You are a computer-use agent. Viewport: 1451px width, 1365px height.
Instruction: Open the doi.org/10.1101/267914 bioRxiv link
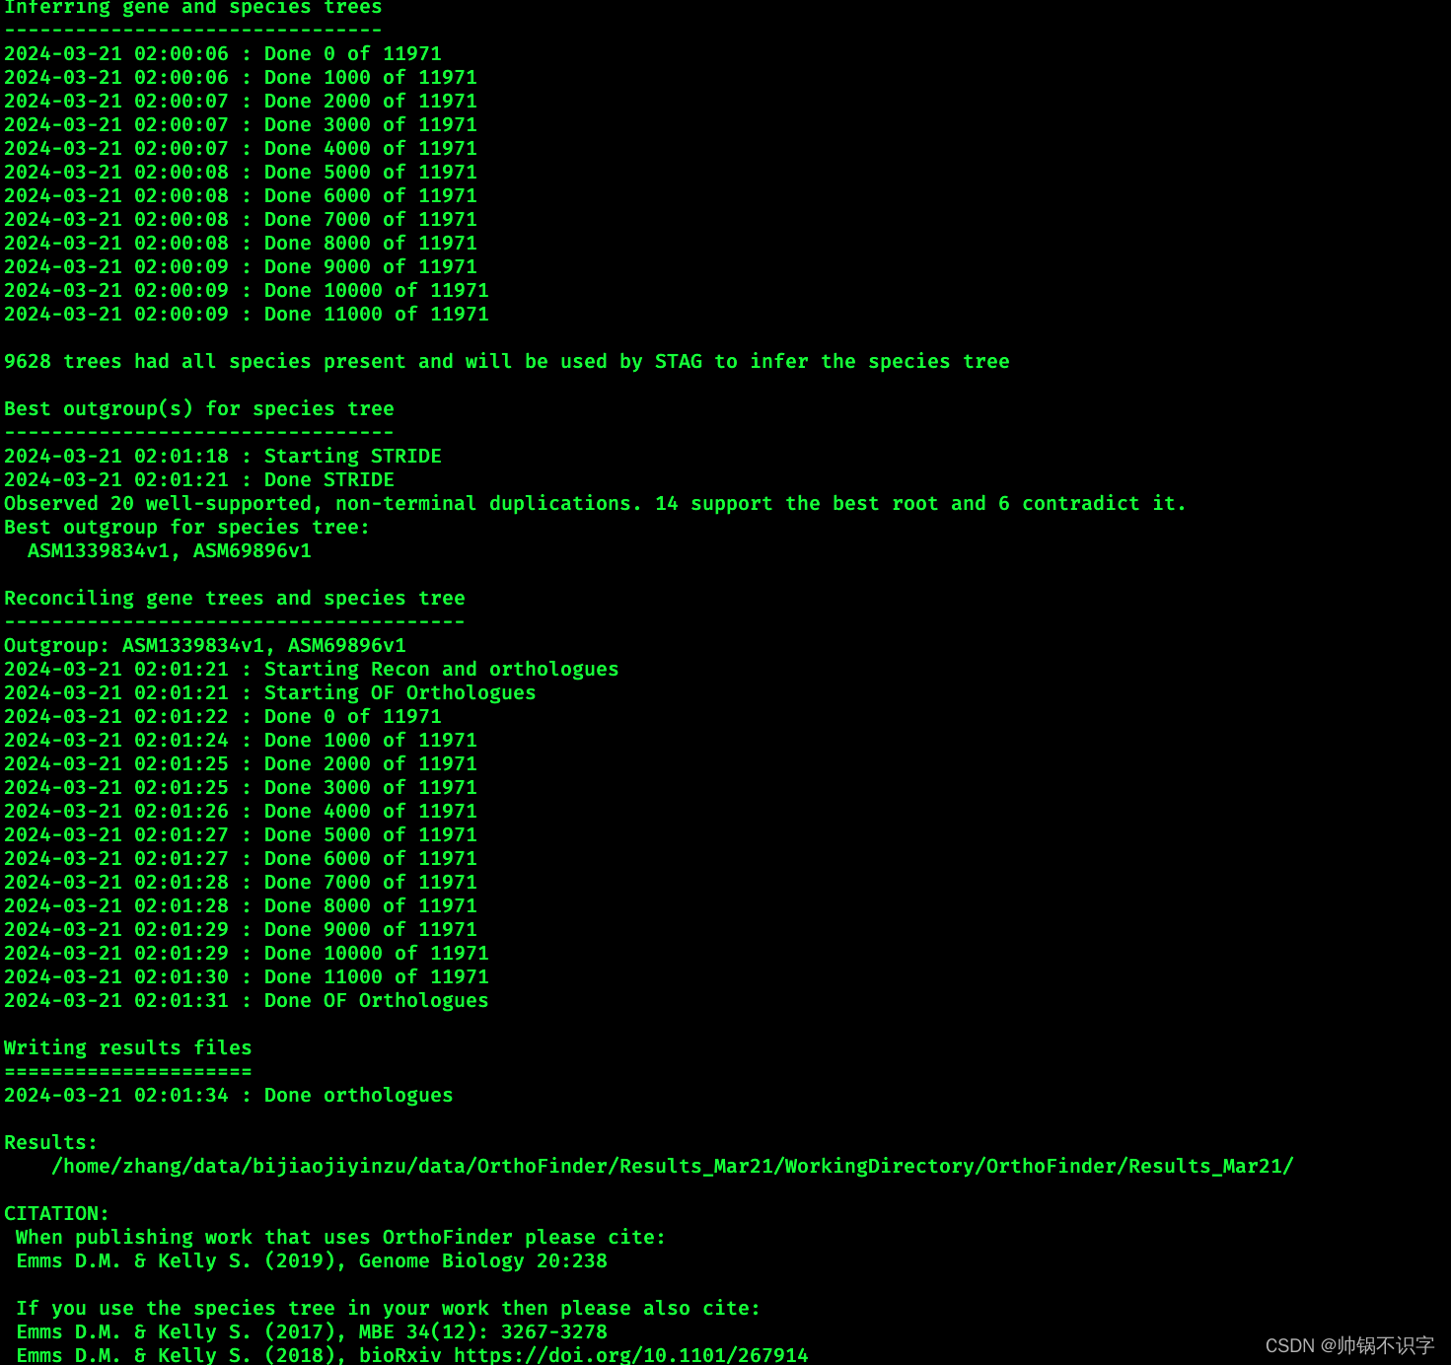pos(631,1355)
